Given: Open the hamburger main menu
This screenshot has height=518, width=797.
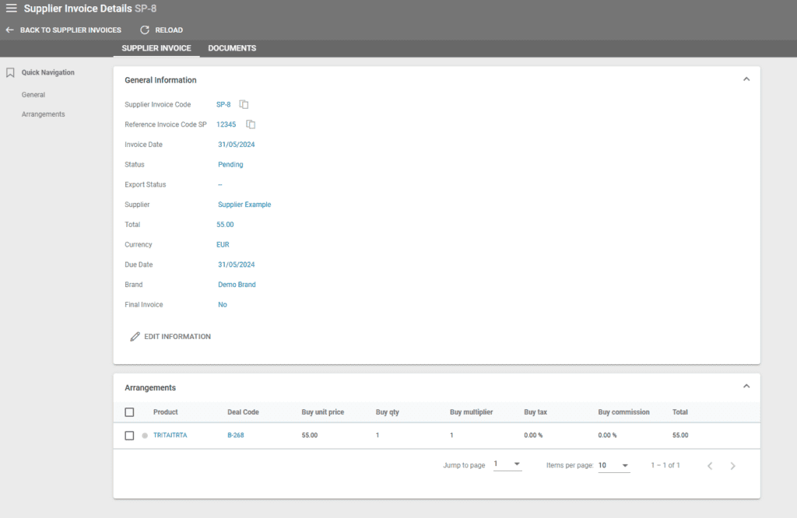Looking at the screenshot, I should tap(11, 9).
